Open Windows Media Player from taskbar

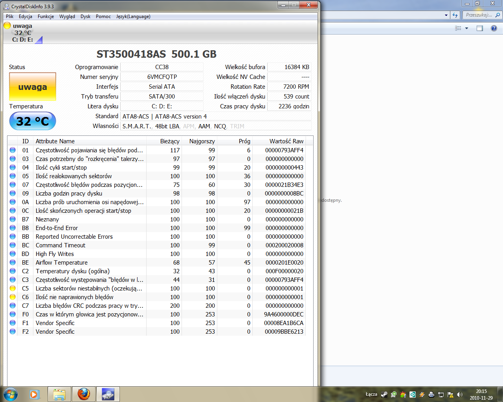35,394
